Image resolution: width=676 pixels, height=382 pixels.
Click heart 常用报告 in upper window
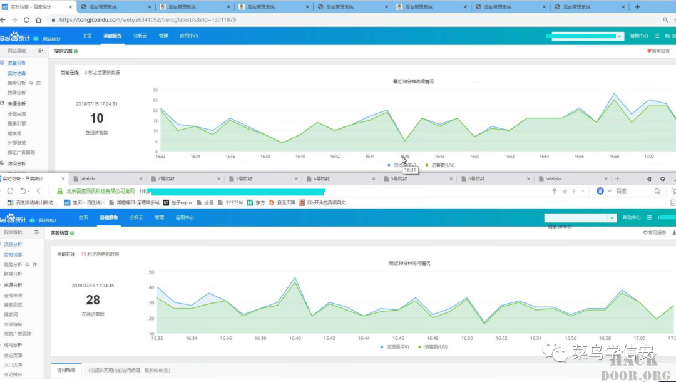coord(658,51)
